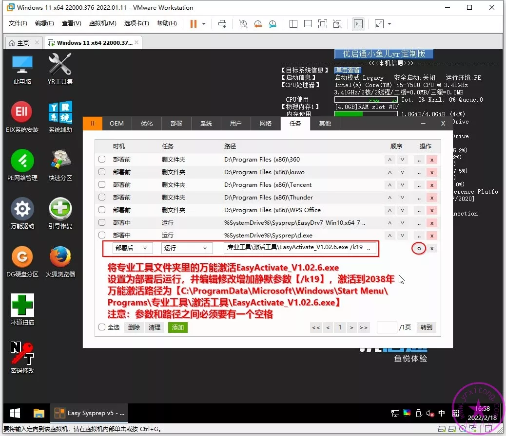Expand the 部署后 timing dropdown
This screenshot has height=436, width=506.
click(132, 248)
